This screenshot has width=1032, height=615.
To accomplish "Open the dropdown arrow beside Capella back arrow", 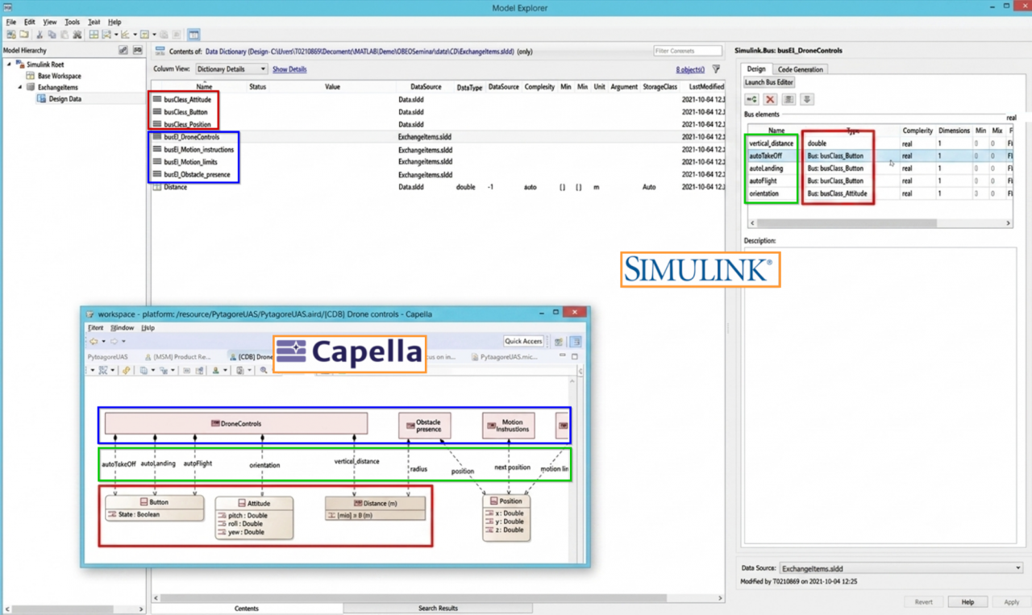I will coord(103,341).
